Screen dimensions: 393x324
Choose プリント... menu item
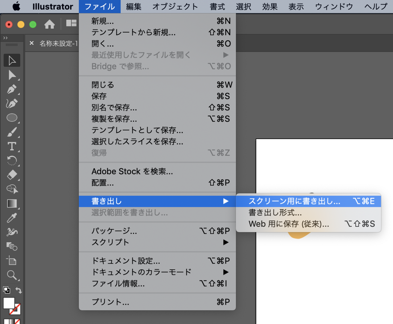[157, 302]
